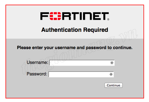Image resolution: width=149 pixels, height=102 pixels.
Task: Click the letters NET in the Fortinet logo
Action: (x=96, y=16)
